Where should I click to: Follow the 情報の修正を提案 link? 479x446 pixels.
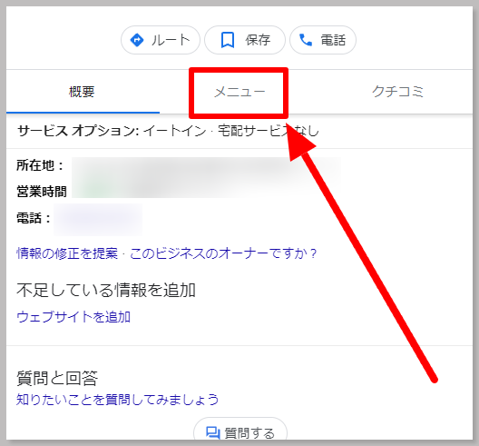67,253
